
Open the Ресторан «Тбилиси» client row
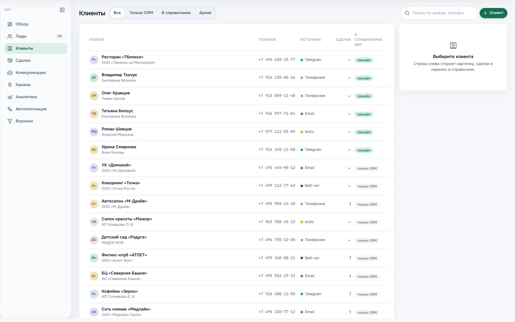coord(237,60)
